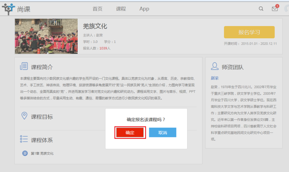Select App in the top navigation

tap(144, 9)
